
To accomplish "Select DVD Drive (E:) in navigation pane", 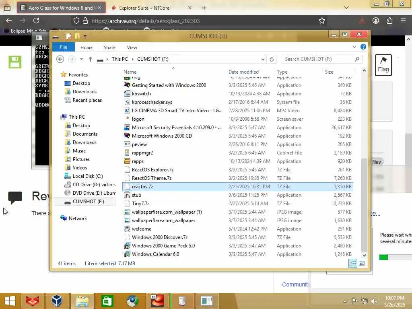I will pyautogui.click(x=90, y=193).
